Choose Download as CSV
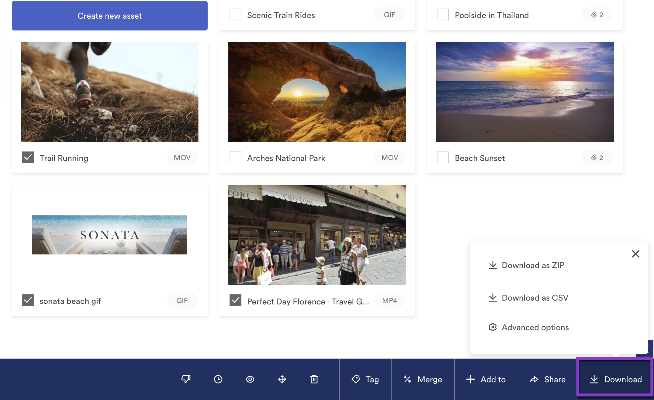This screenshot has width=654, height=400. [528, 298]
